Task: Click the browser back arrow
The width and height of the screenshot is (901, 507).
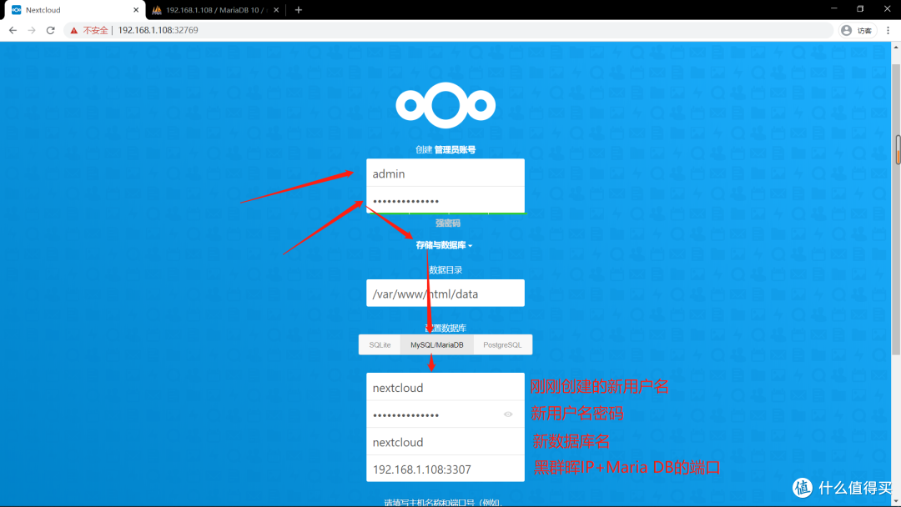Action: point(13,29)
